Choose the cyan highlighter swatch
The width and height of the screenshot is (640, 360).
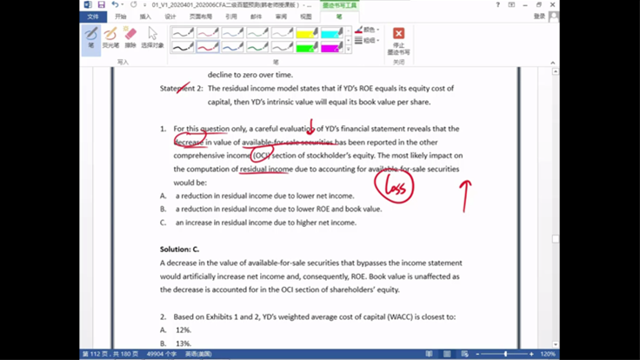(x=332, y=33)
